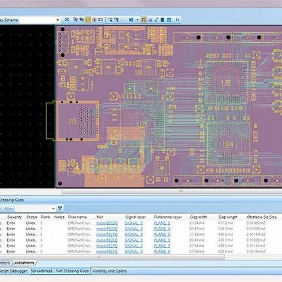Open the mictor18[17] net link
This screenshot has width=282, height=282.
pos(106,252)
